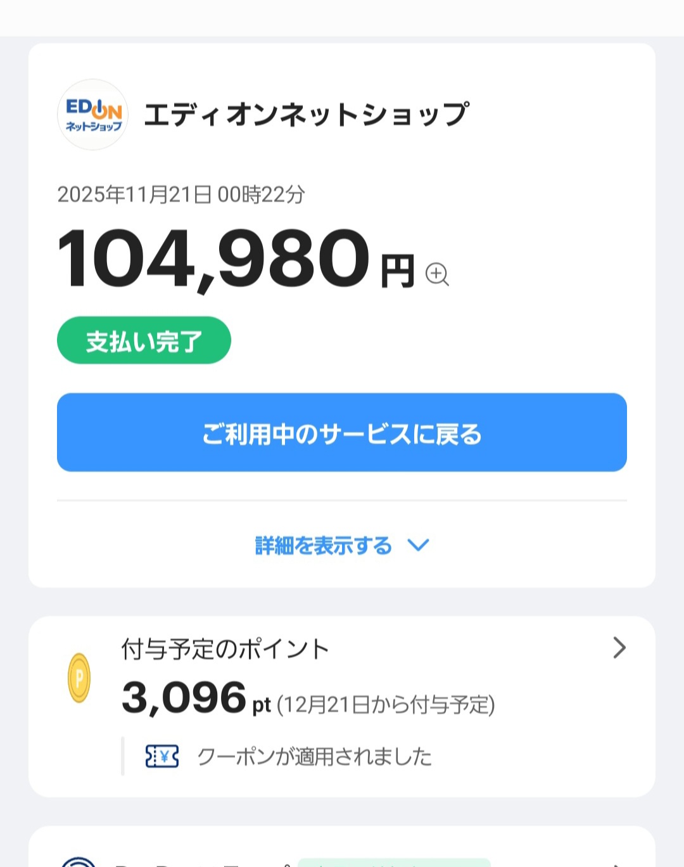Click the 詳細を表示する link

click(x=324, y=545)
